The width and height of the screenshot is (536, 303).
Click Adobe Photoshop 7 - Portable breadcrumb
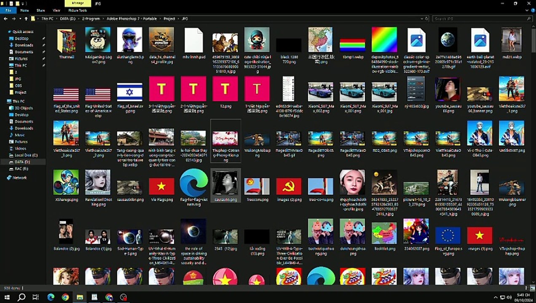(x=131, y=19)
